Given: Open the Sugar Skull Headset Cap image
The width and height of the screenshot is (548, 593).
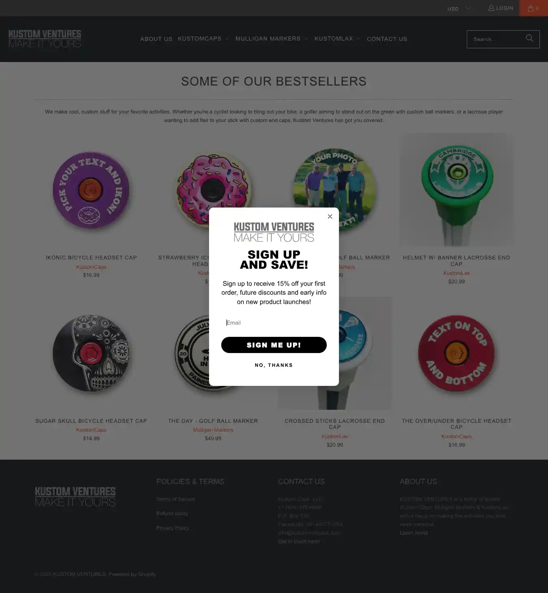Looking at the screenshot, I should point(91,353).
